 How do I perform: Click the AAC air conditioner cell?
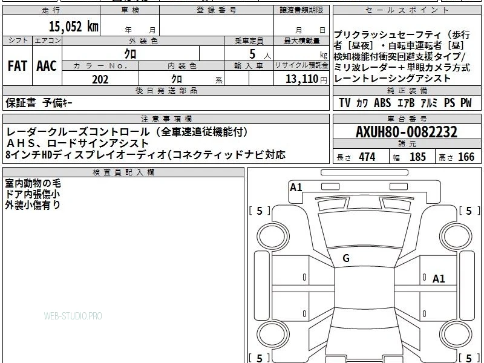coord(47,66)
